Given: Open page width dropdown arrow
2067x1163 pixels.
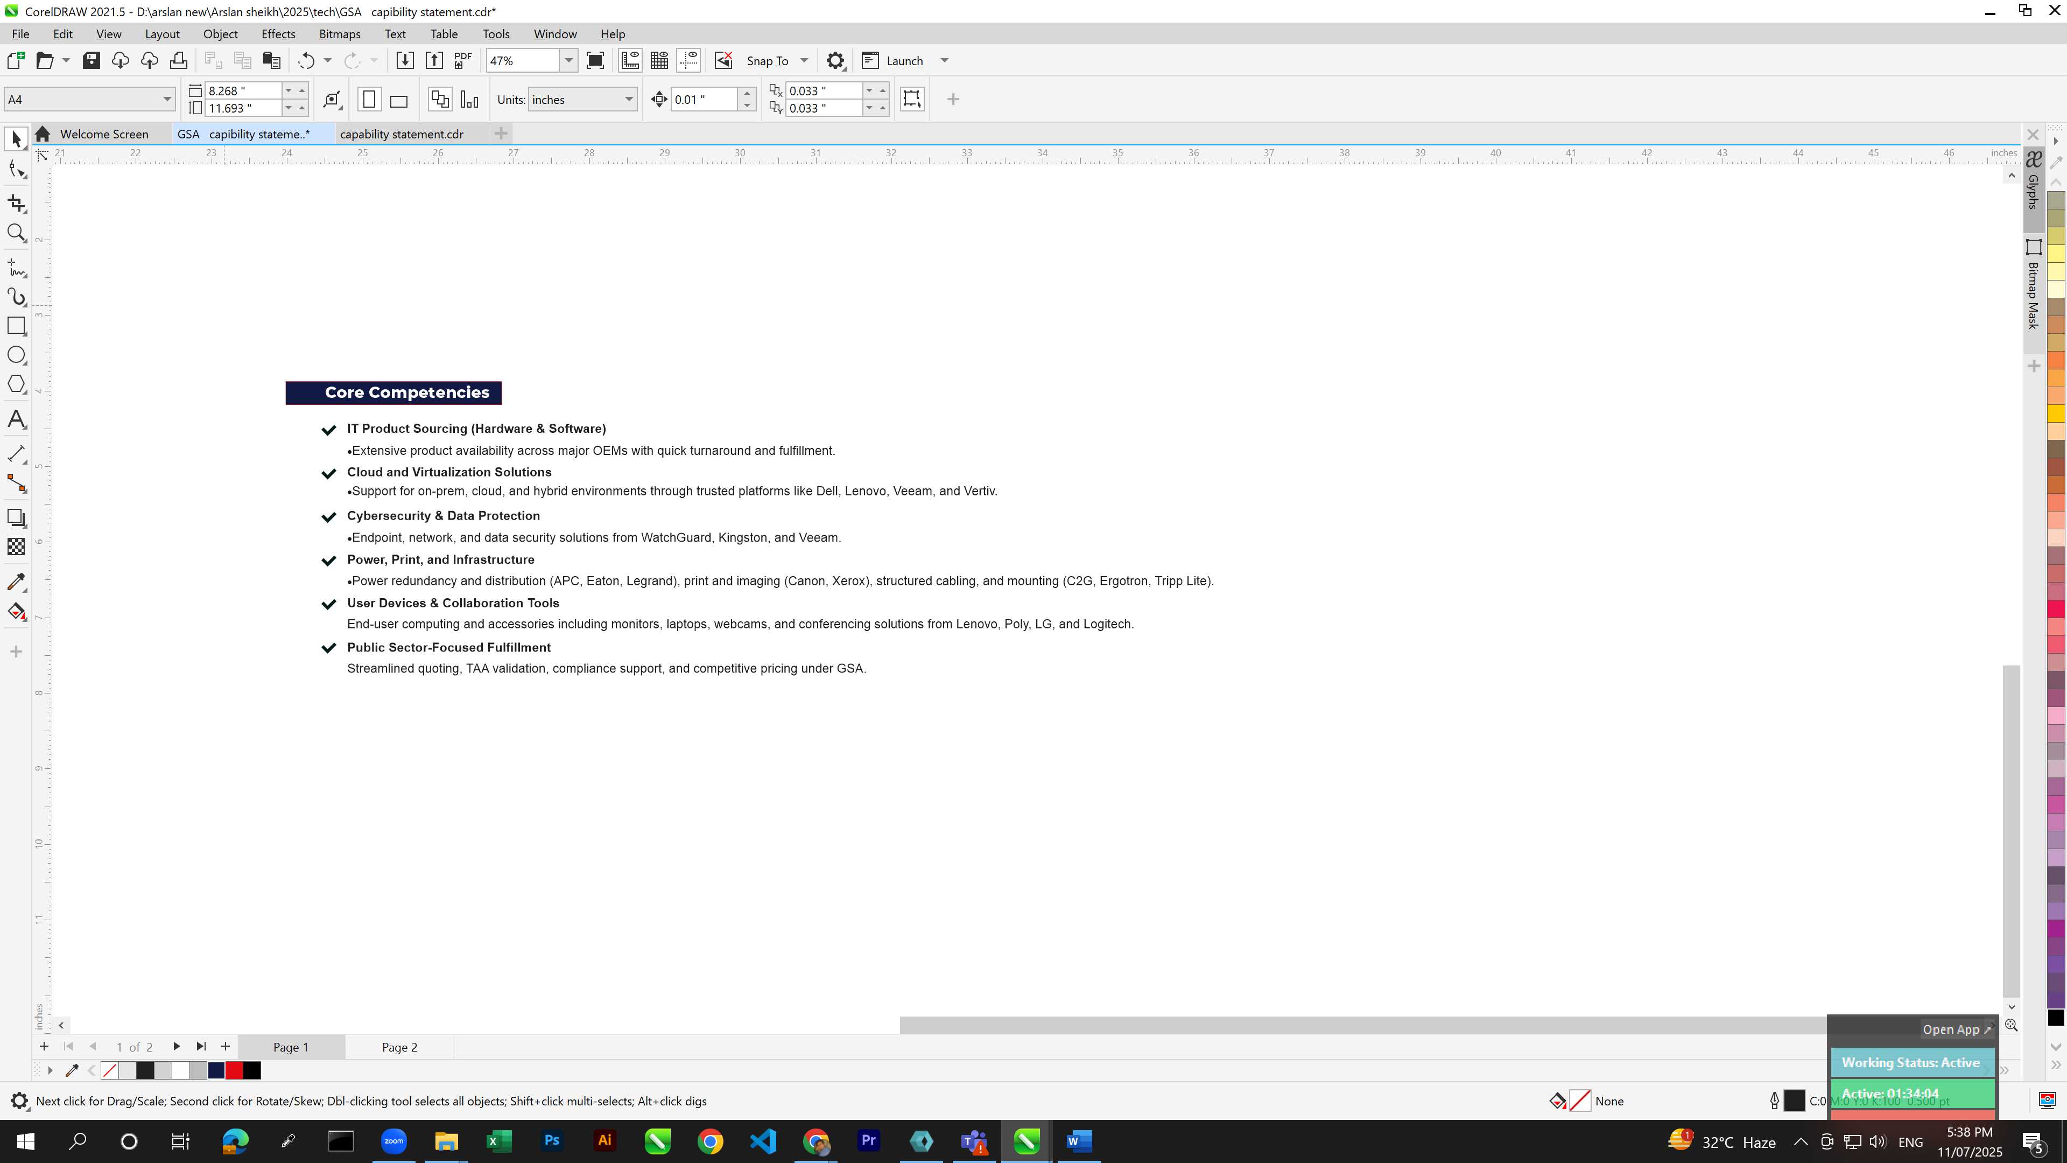Looking at the screenshot, I should 289,90.
